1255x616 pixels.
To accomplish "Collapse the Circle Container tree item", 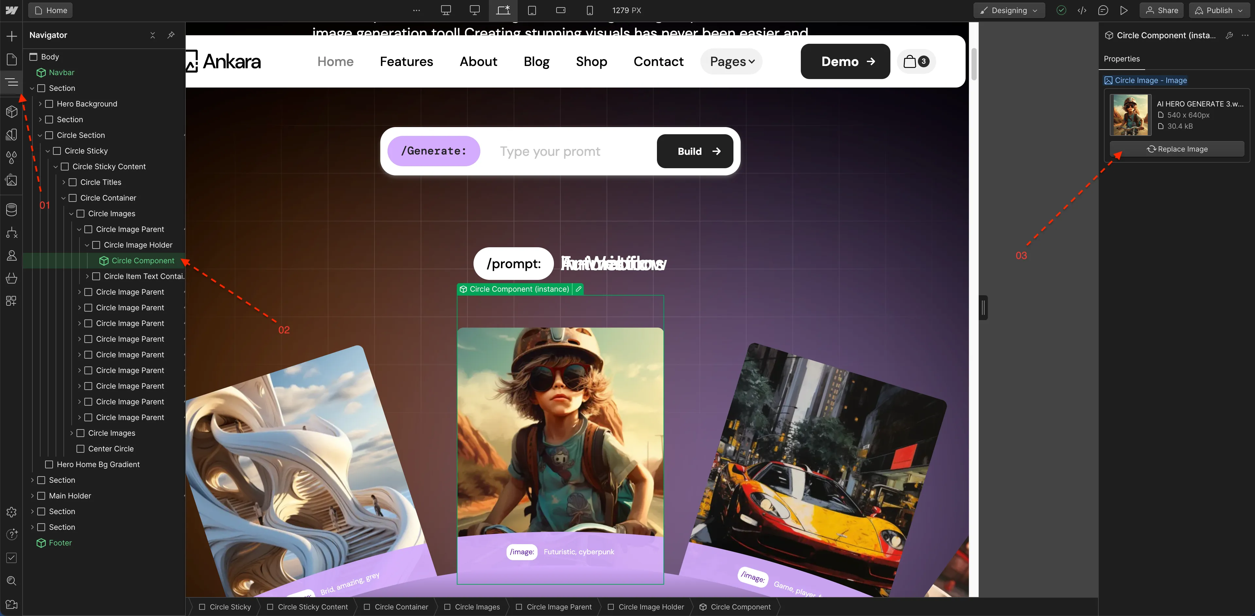I will coord(63,198).
